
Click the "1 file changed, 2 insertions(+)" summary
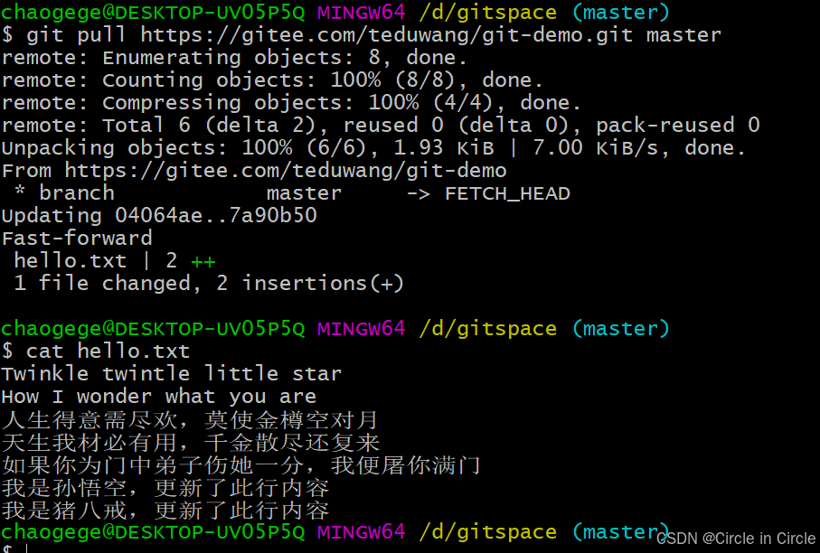203,284
